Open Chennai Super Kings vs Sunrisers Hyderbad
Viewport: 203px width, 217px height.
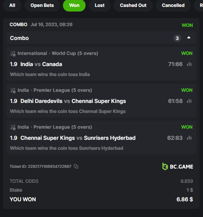click(78, 138)
